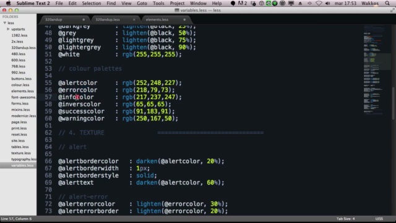Open the Selection menu
The height and width of the screenshot is (223, 396).
tap(92, 3)
